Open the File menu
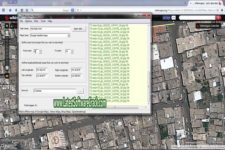This screenshot has height=150, width=225. click(x=21, y=21)
